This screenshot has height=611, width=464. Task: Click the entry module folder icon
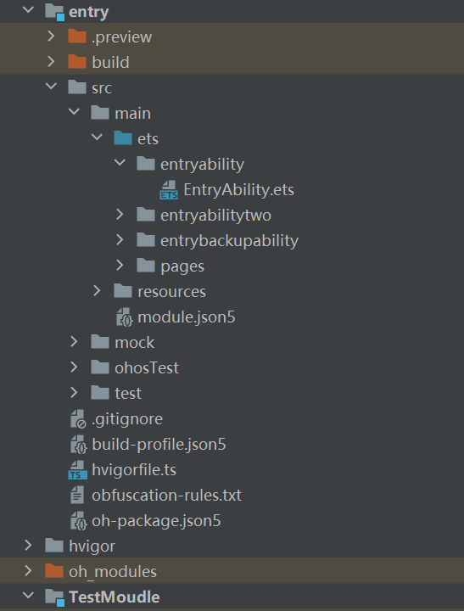[x=54, y=11]
